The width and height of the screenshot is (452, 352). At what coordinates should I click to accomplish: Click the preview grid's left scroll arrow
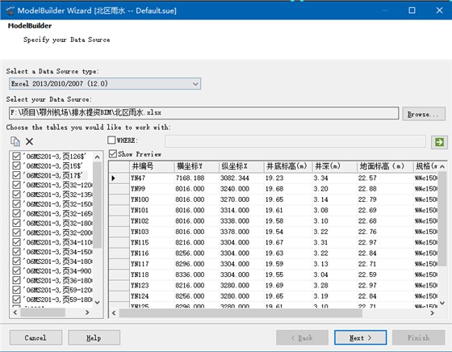click(x=114, y=312)
